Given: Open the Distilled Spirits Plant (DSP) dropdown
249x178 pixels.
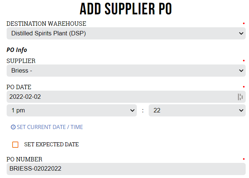Looking at the screenshot, I should pos(126,33).
